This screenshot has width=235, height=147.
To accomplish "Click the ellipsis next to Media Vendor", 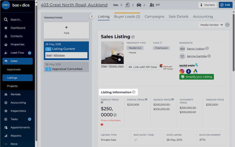I will tap(227, 25).
